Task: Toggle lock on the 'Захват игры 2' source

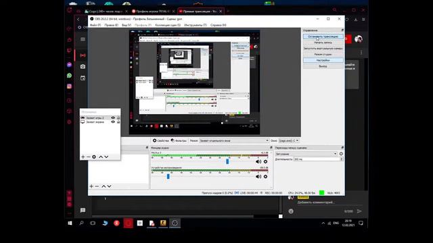Action: coord(118,117)
